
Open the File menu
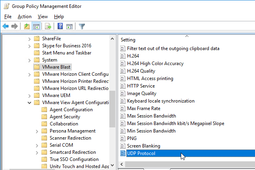click(8, 17)
